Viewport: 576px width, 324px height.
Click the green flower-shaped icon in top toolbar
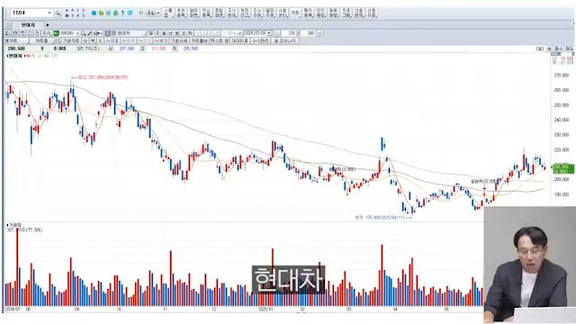101,13
